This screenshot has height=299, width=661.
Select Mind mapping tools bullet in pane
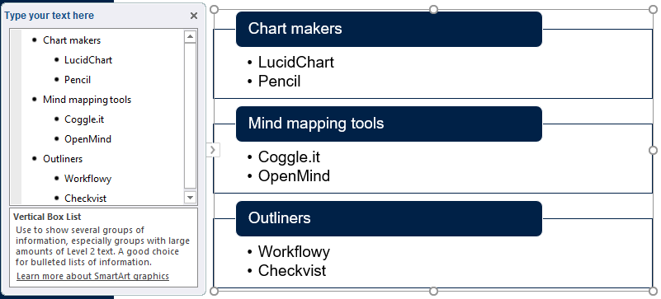pyautogui.click(x=87, y=100)
